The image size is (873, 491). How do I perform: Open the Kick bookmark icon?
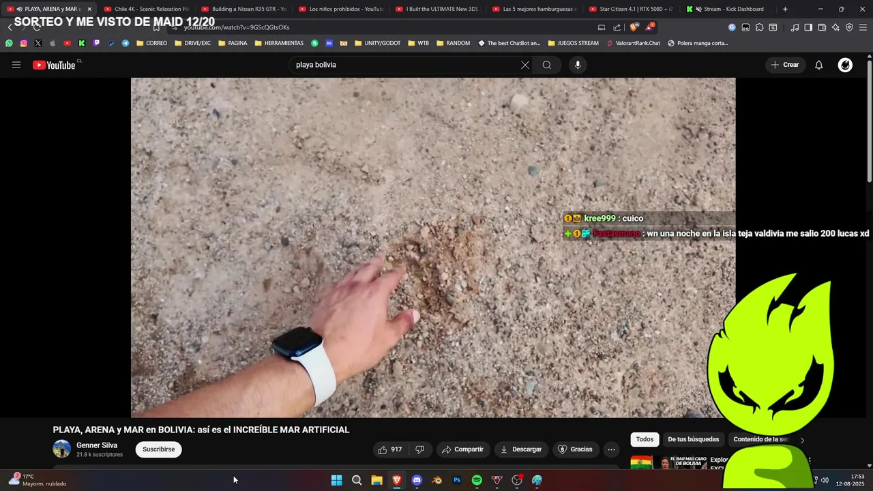click(x=82, y=43)
